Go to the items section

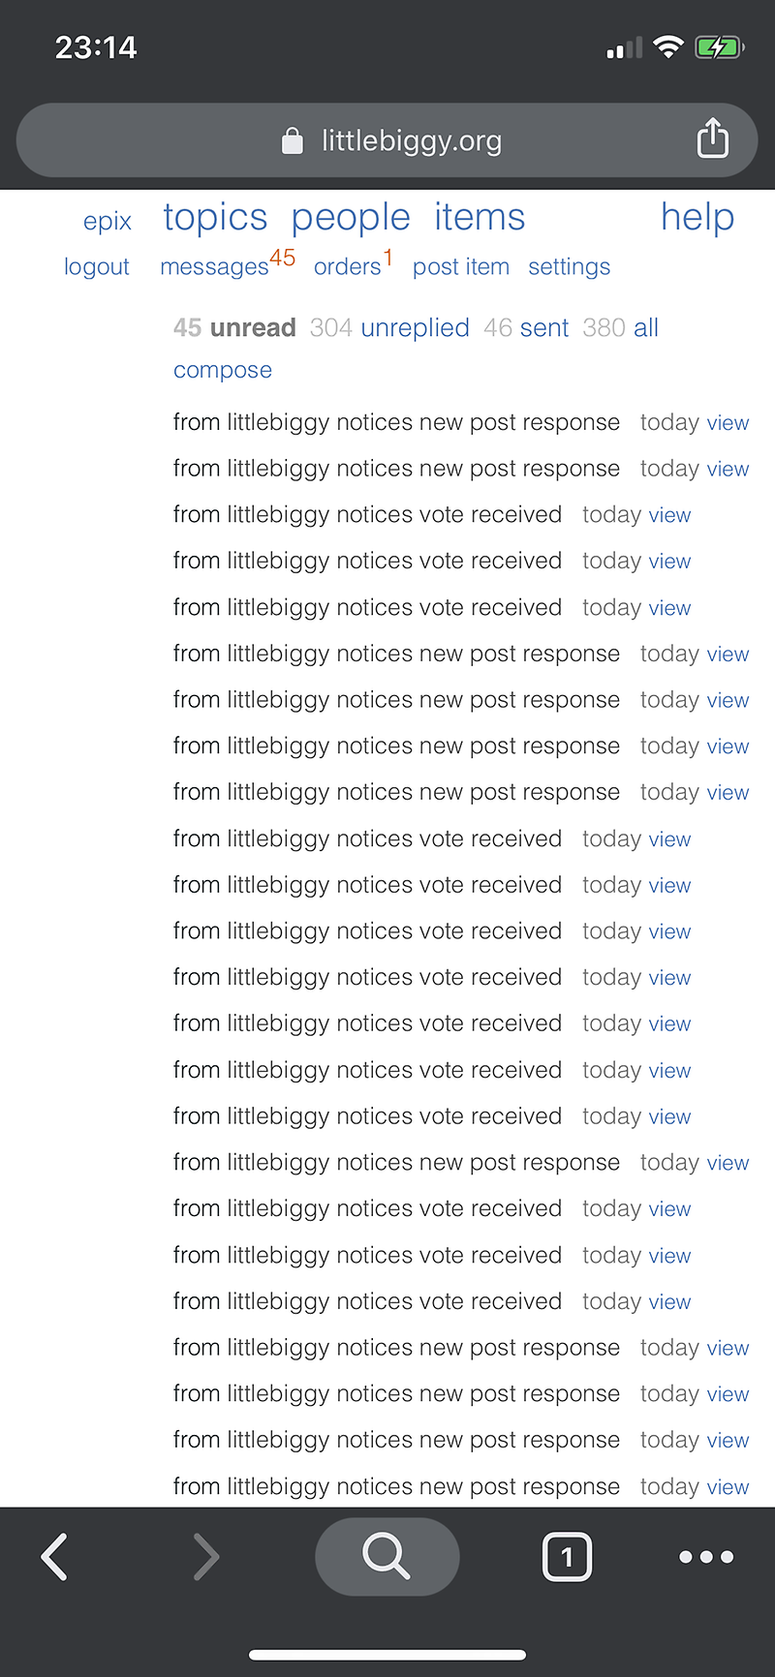(x=480, y=218)
